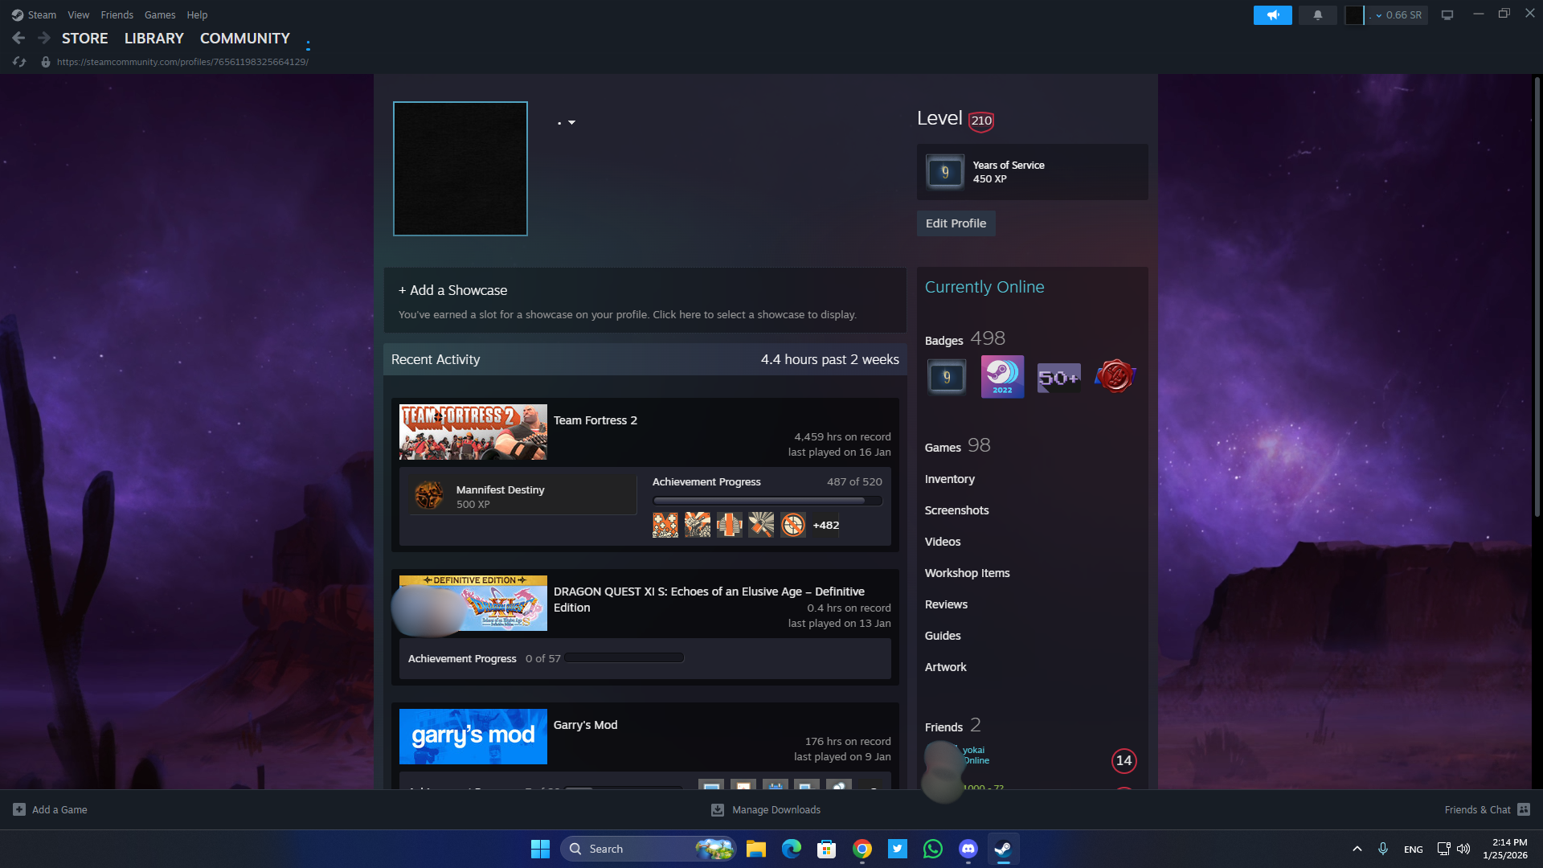Click the announcements megaphone icon
Image resolution: width=1543 pixels, height=868 pixels.
pyautogui.click(x=1272, y=15)
